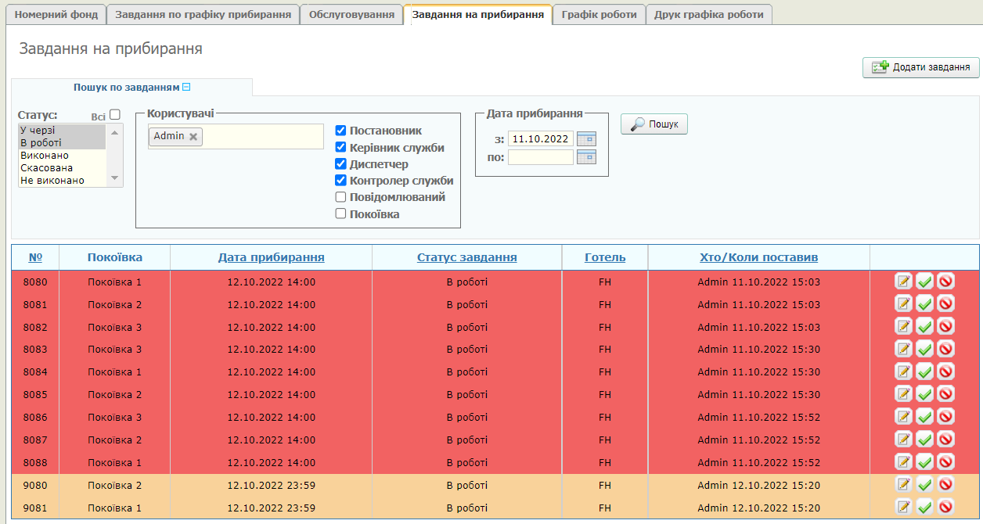Uncheck the Постановник checkbox
The height and width of the screenshot is (524, 983).
tap(340, 131)
